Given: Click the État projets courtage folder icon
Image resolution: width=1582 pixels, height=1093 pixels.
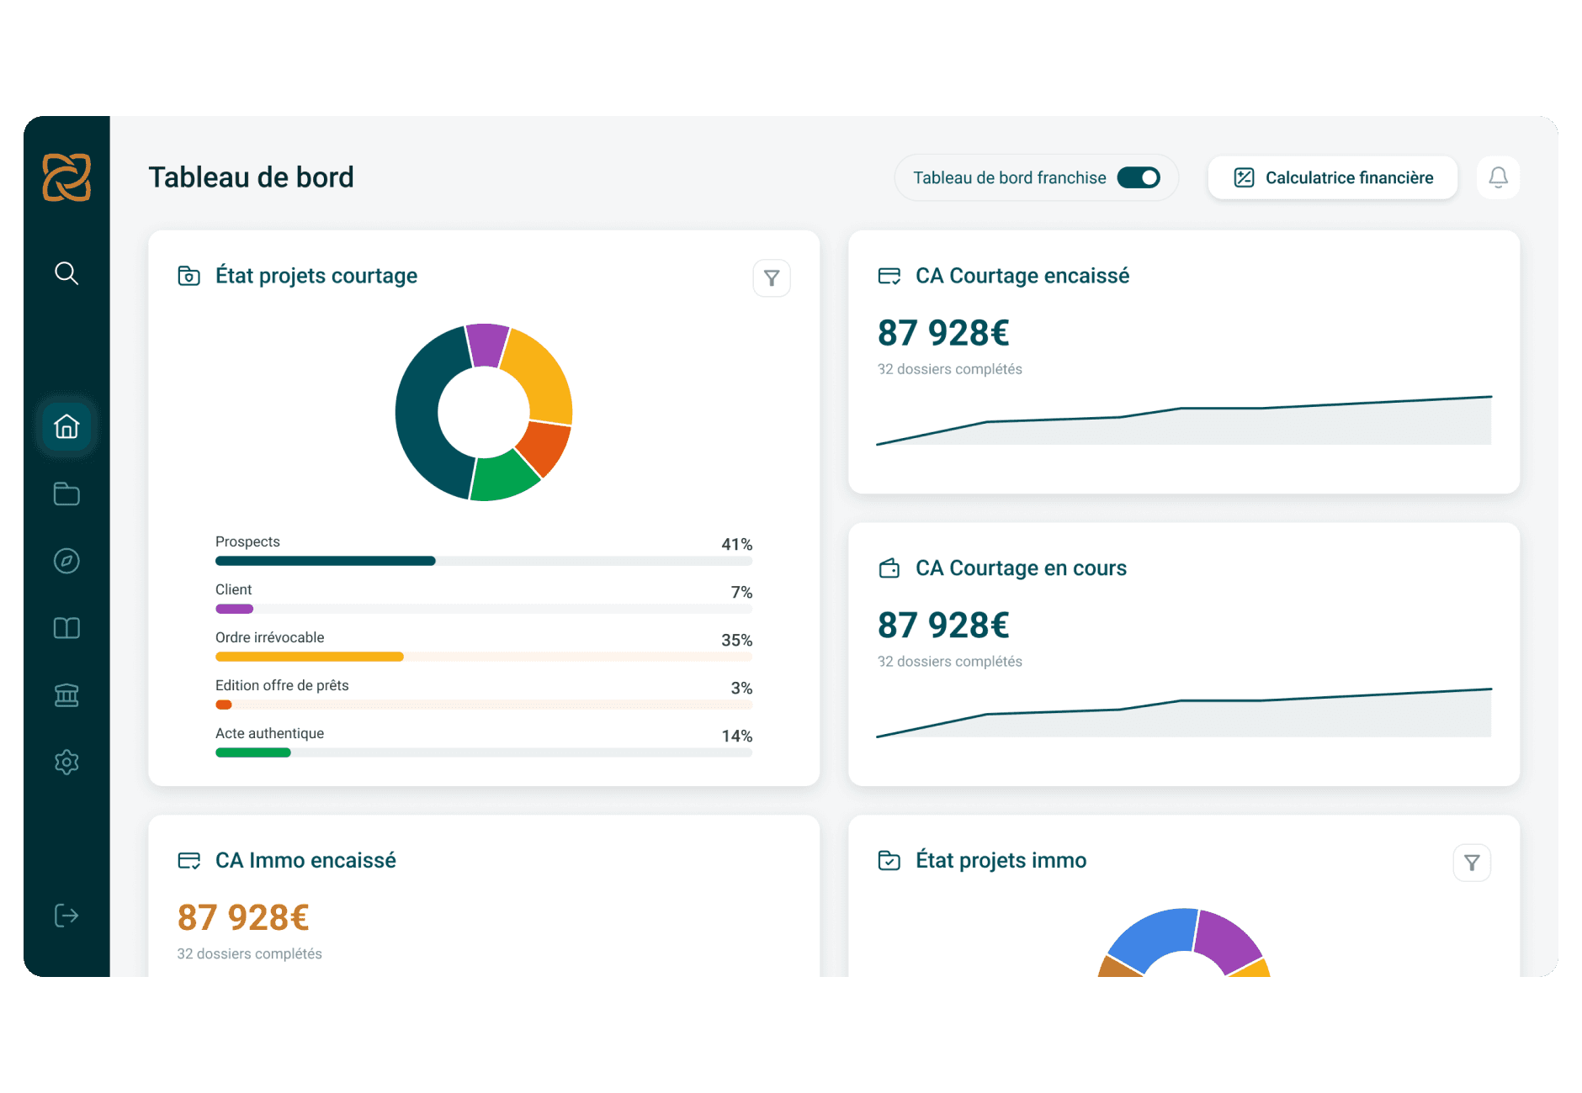Looking at the screenshot, I should [x=189, y=276].
